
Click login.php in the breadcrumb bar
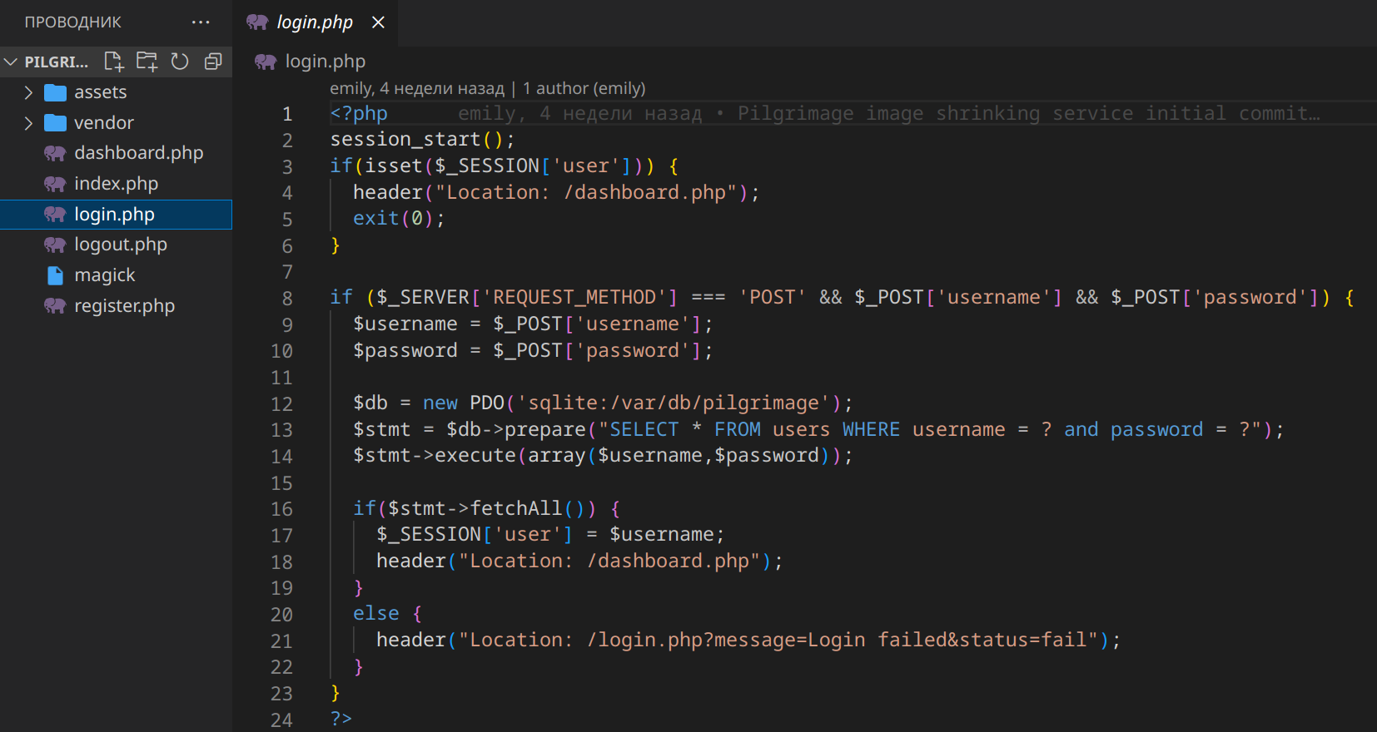[x=325, y=62]
